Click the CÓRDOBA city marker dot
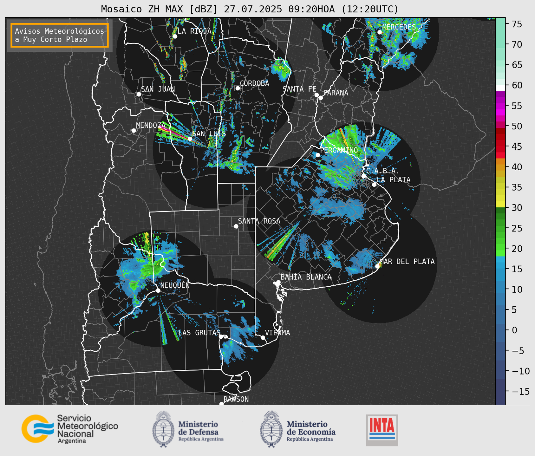Screen dimensions: 535x456 238,88
